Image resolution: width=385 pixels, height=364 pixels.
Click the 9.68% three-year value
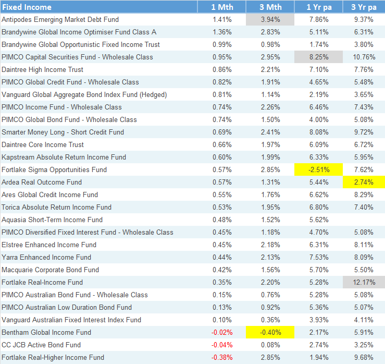click(364, 358)
